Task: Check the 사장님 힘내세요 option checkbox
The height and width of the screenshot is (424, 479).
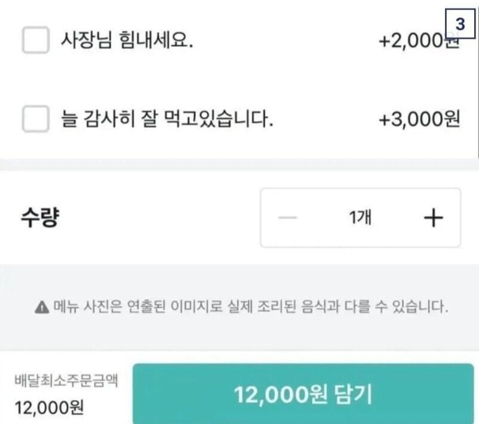Action: tap(35, 41)
